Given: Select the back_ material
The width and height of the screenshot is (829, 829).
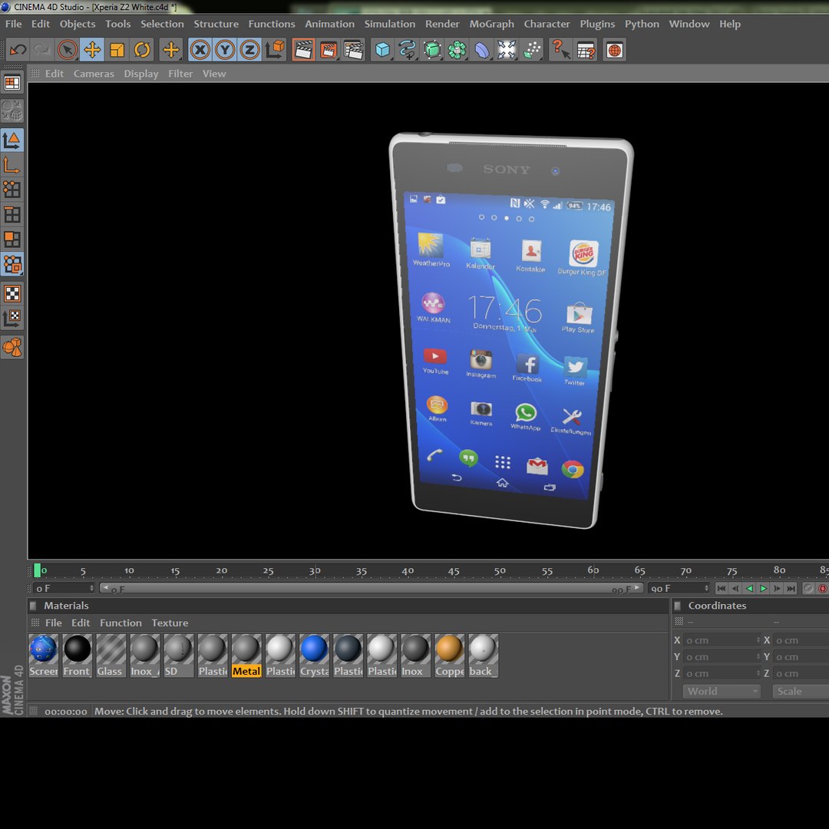Looking at the screenshot, I should [x=484, y=656].
